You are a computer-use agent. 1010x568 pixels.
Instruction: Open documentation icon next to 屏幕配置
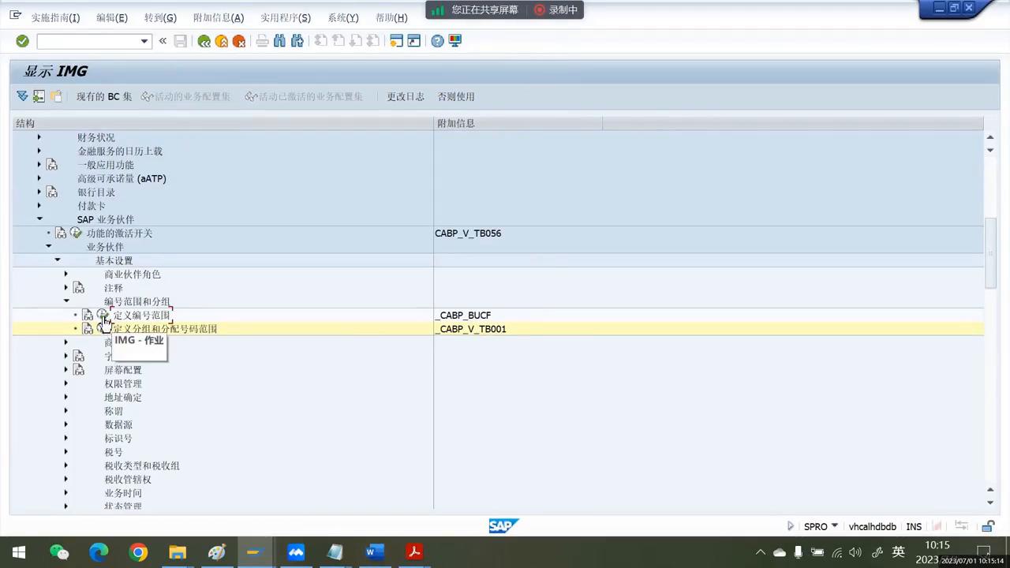(79, 370)
